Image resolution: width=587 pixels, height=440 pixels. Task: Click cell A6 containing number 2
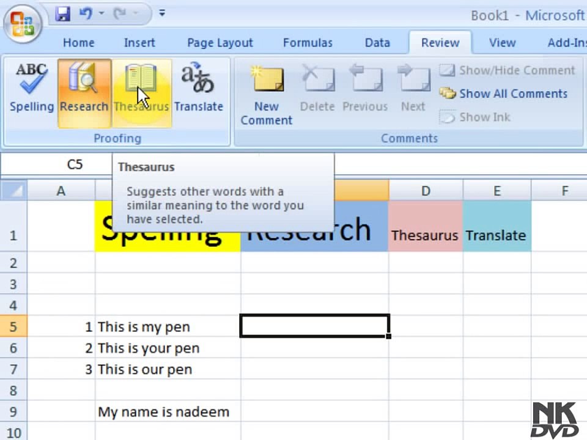(x=61, y=348)
